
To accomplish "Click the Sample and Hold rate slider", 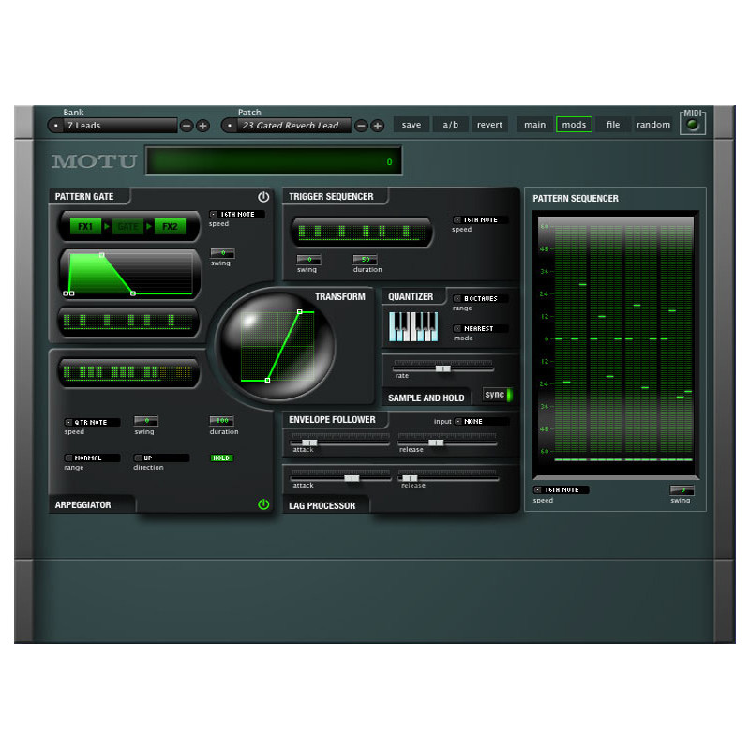I will click(x=442, y=367).
